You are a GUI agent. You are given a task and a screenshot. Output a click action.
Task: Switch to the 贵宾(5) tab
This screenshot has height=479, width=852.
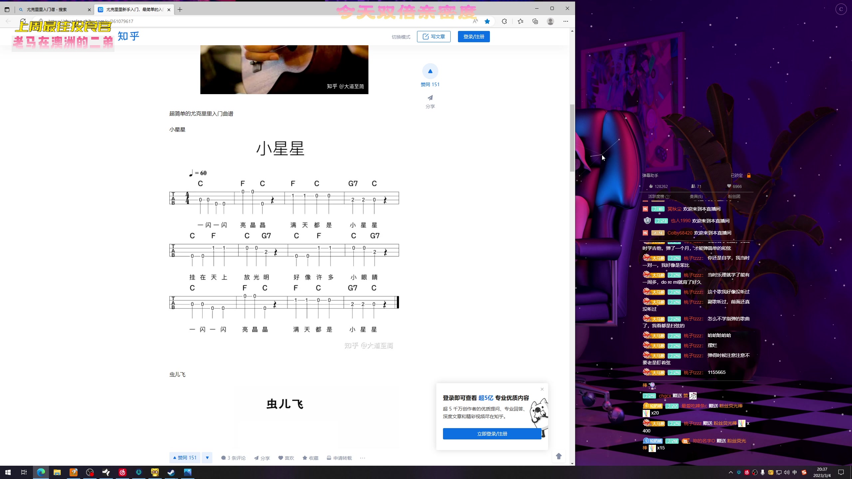click(x=696, y=196)
